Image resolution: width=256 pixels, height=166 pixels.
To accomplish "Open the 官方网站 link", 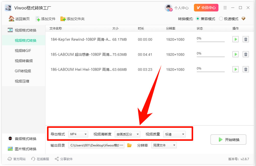I will 17,159.
